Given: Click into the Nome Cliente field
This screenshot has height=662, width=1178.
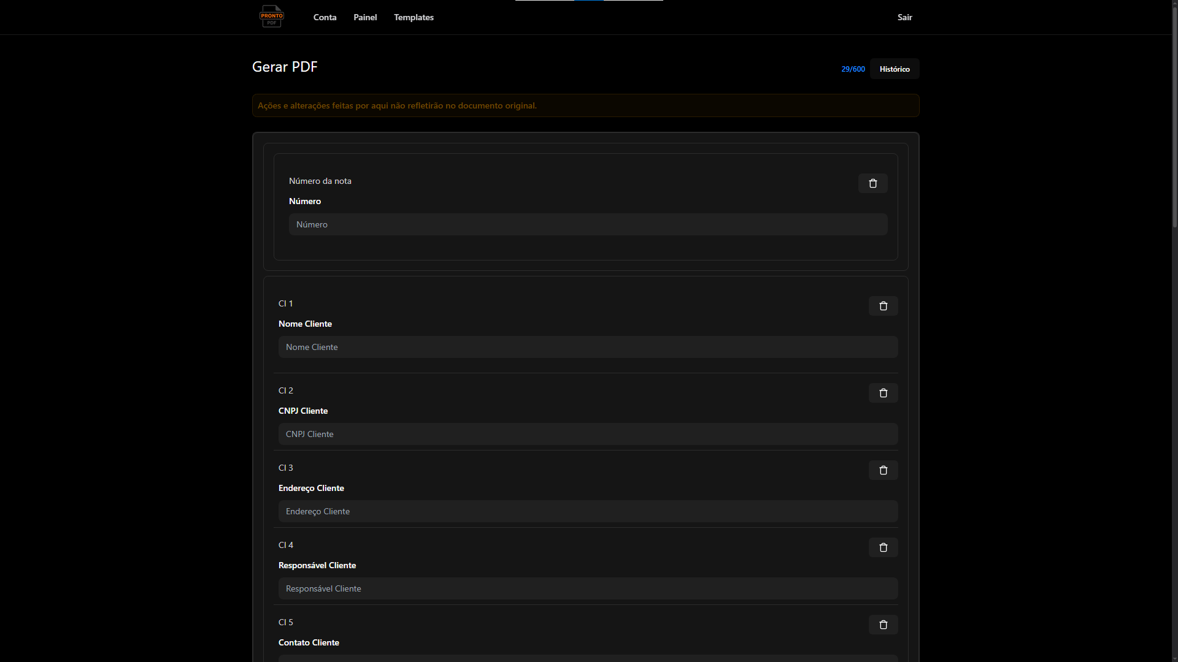Looking at the screenshot, I should [588, 347].
